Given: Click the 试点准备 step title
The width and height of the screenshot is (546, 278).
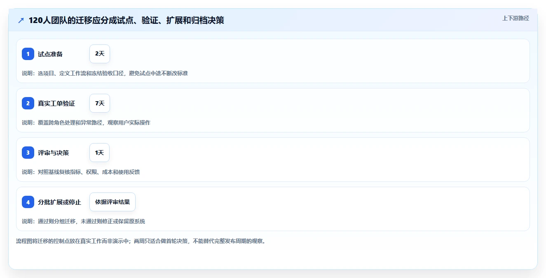Looking at the screenshot, I should (50, 54).
